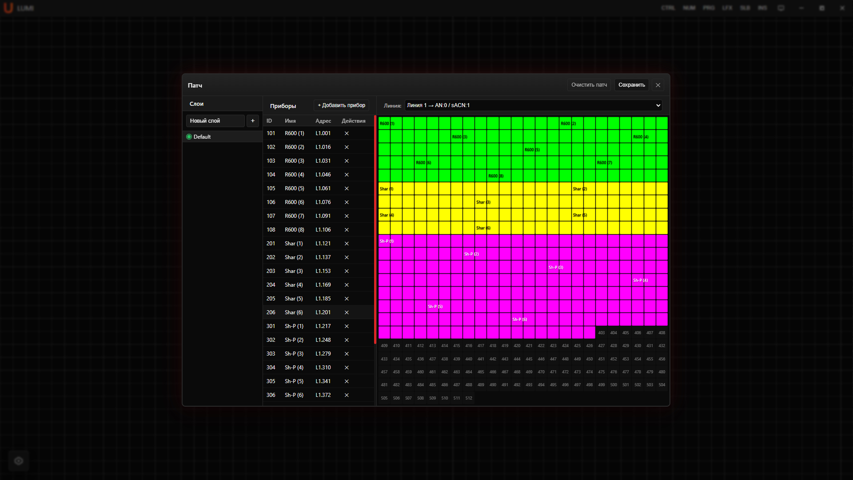
Task: Delete fixture R600 (5)
Action: (x=347, y=188)
